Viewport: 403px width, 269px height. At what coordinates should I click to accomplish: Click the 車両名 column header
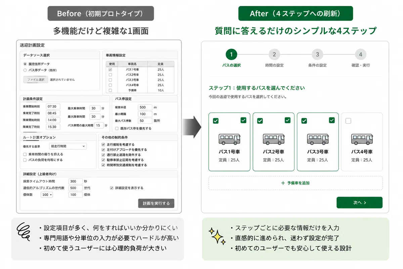[x=132, y=64]
